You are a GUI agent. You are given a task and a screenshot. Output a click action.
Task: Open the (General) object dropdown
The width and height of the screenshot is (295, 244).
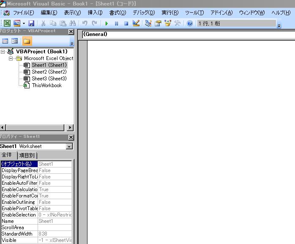(x=188, y=34)
